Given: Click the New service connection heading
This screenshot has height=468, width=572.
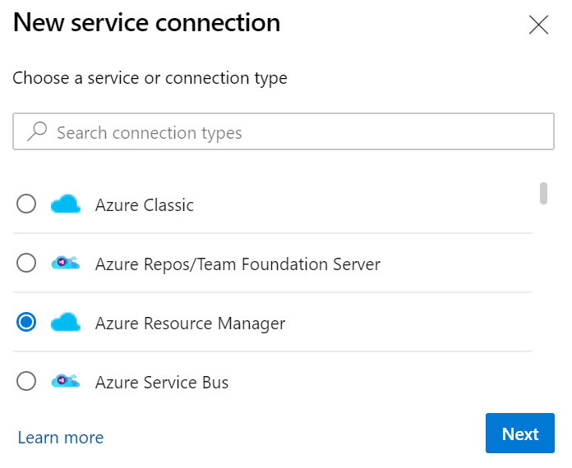Looking at the screenshot, I should click(x=146, y=23).
